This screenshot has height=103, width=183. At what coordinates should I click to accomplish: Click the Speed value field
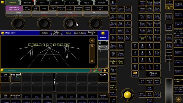point(18,15)
